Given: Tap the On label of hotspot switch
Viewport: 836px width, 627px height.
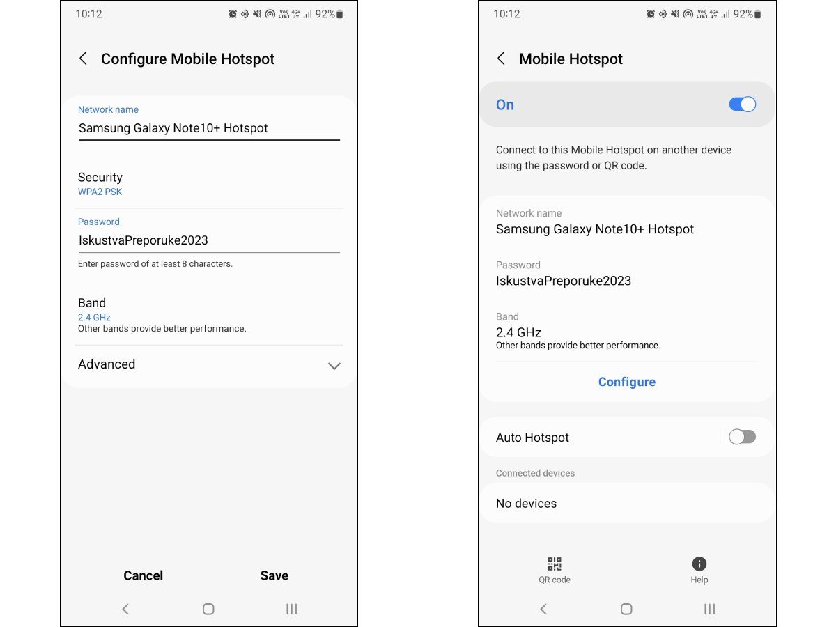Looking at the screenshot, I should point(505,104).
